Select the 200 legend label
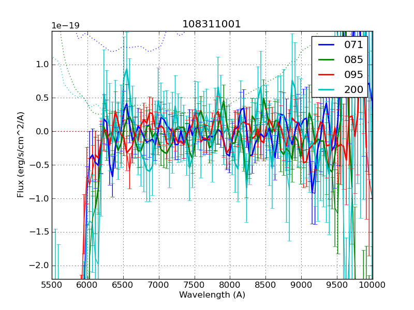414x310 pixels. [x=353, y=89]
